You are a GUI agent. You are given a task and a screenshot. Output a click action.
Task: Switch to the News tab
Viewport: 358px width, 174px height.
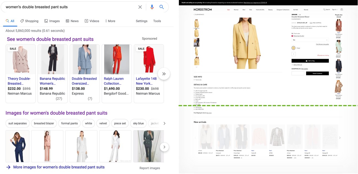[72, 21]
